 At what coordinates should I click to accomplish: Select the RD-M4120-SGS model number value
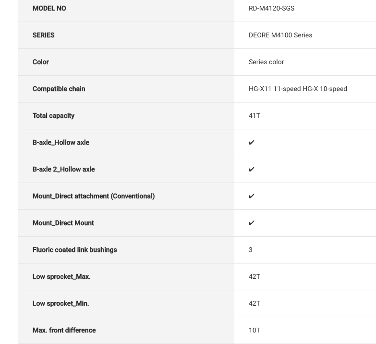click(271, 9)
